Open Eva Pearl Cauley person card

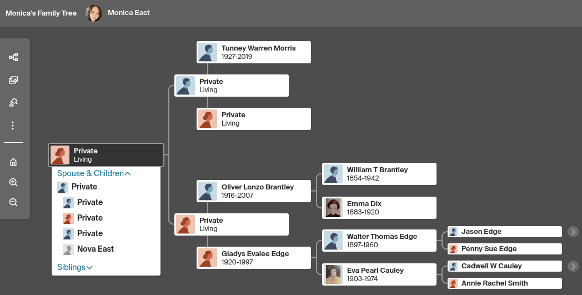(379, 274)
